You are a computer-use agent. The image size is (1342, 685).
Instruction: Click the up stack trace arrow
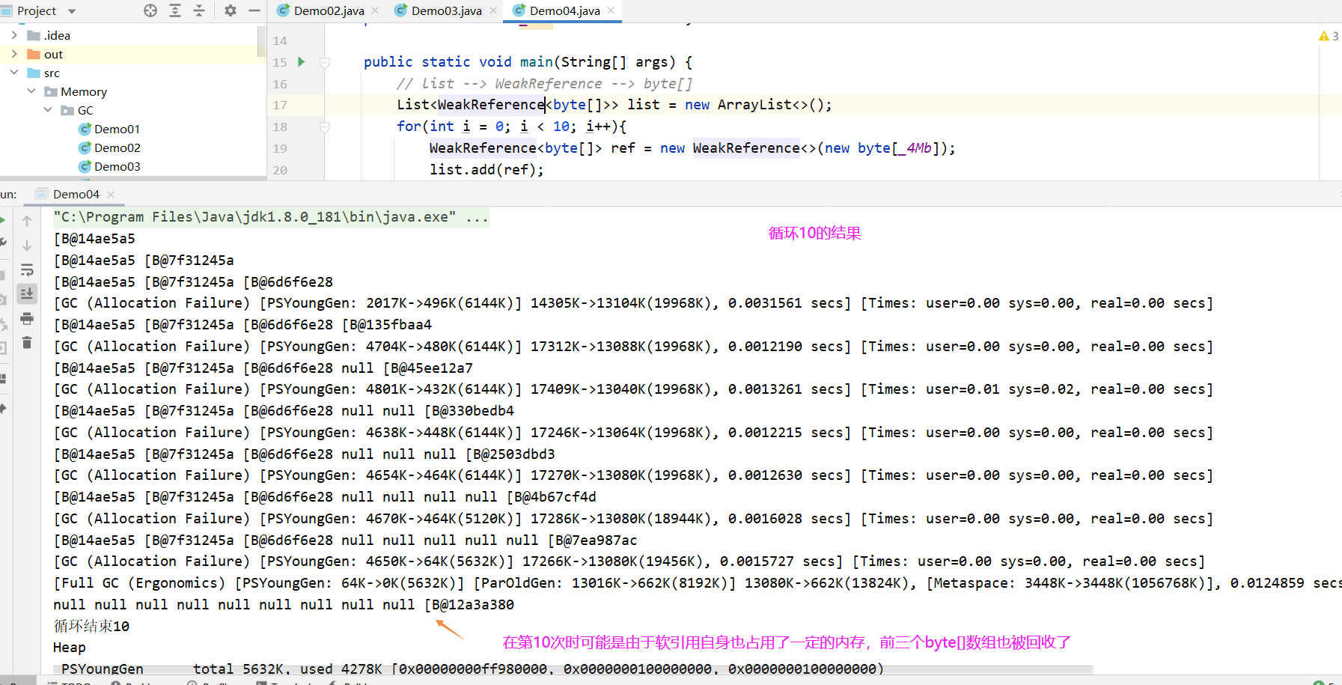[x=27, y=221]
